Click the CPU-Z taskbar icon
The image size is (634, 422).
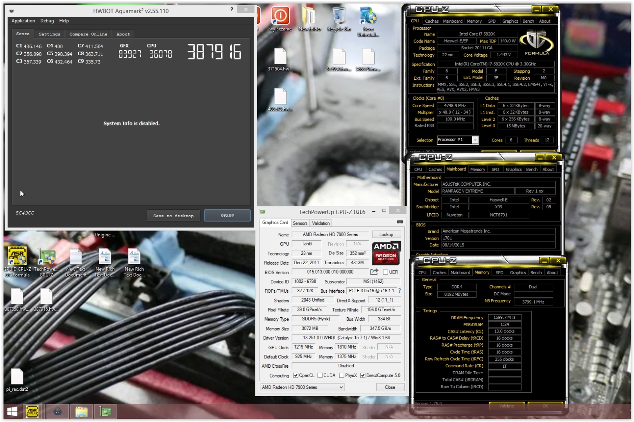point(32,411)
